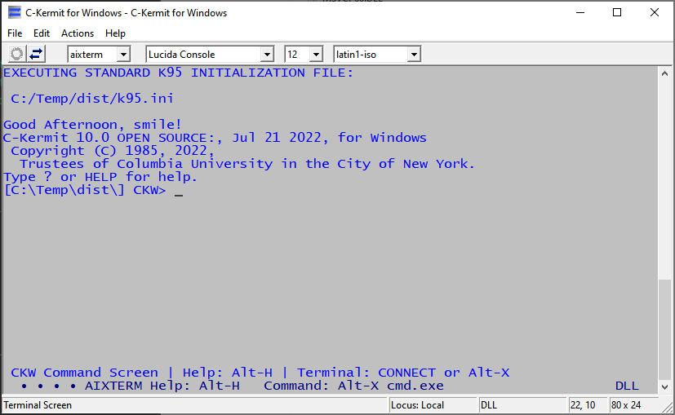Minimize the C-Kermit window
The image size is (675, 415).
pos(580,12)
